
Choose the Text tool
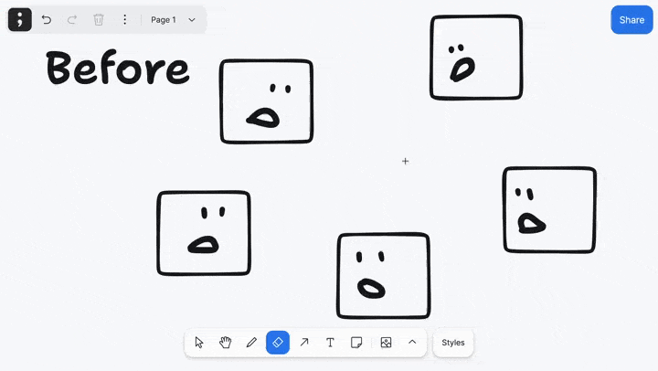[330, 343]
